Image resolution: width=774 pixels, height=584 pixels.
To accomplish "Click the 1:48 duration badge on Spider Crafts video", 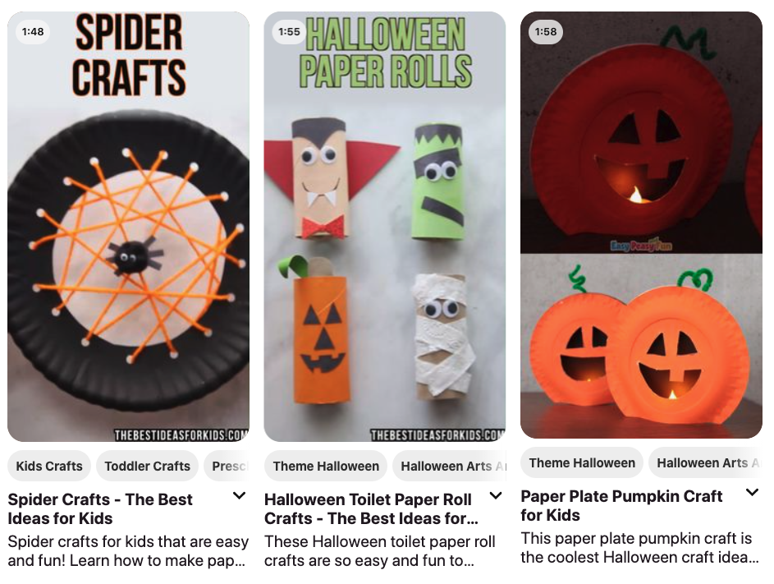I will (33, 31).
